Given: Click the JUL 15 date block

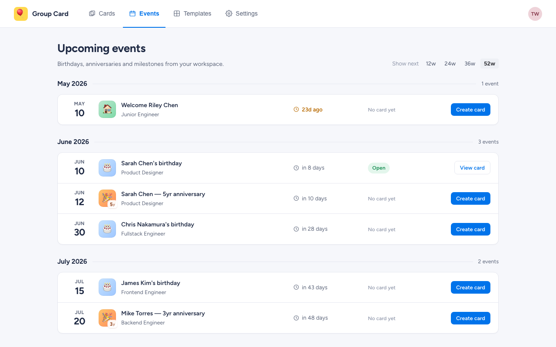Looking at the screenshot, I should (x=79, y=287).
